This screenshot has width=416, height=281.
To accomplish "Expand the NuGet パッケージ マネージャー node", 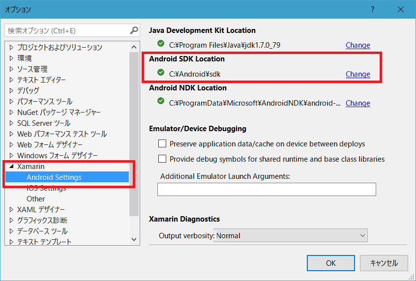I will (11, 112).
